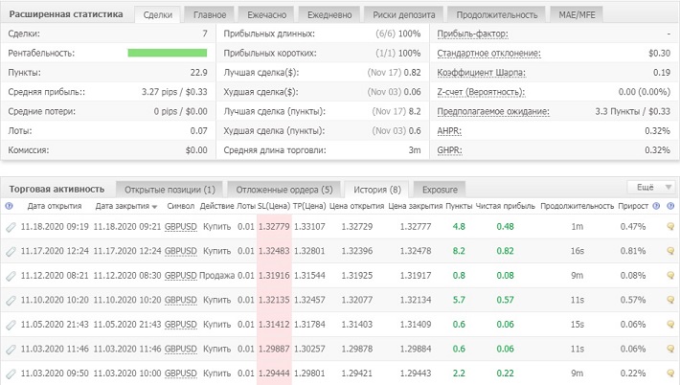The width and height of the screenshot is (680, 385).
Task: Switch to the Продолжительность tab
Action: [x=496, y=14]
